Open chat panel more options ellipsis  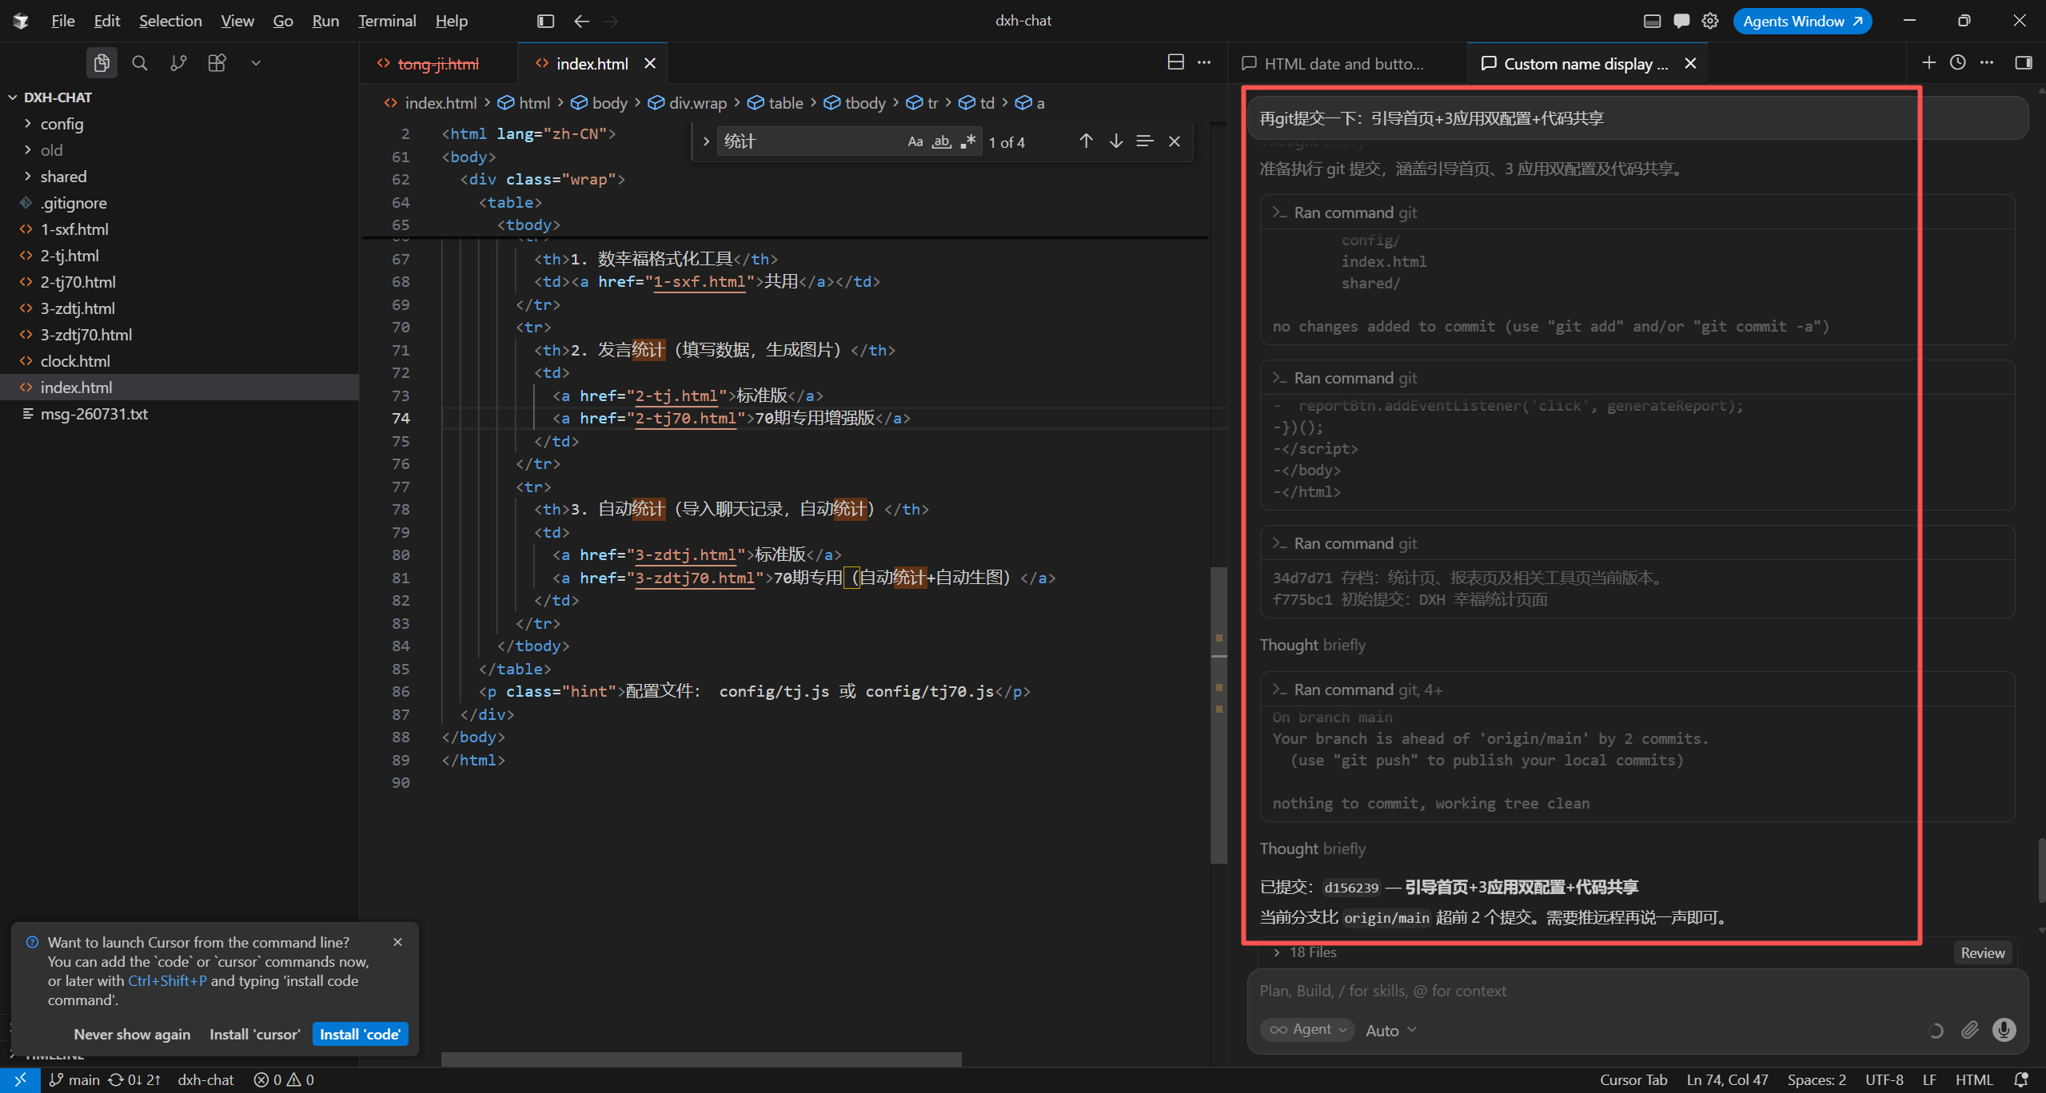pyautogui.click(x=1986, y=62)
